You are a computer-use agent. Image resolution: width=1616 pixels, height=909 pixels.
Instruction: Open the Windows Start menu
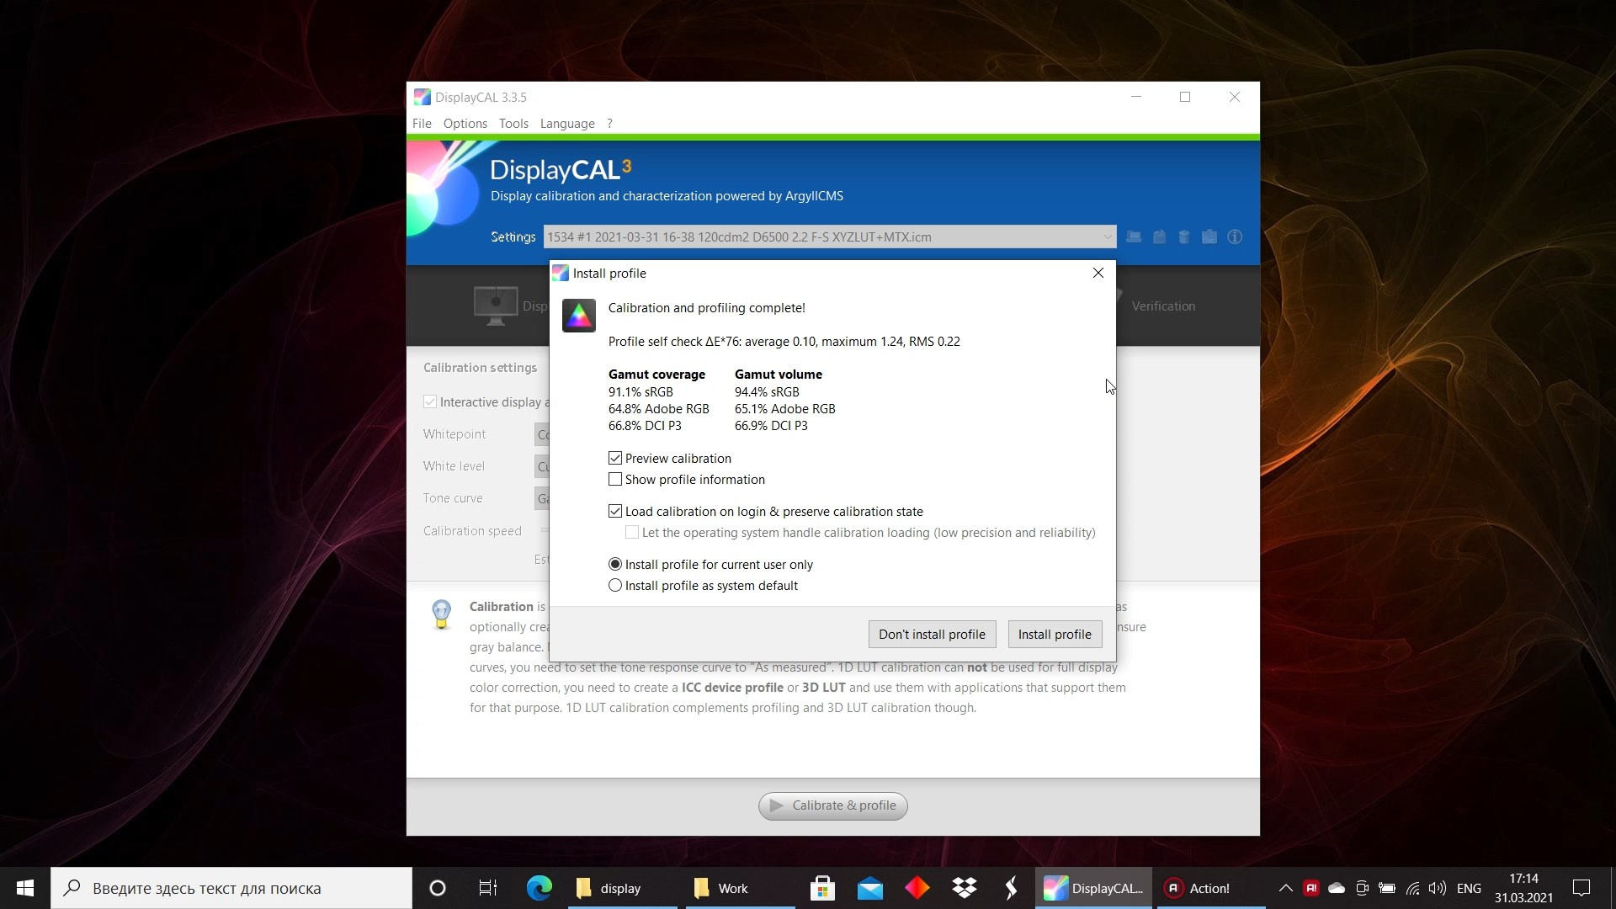click(x=25, y=888)
